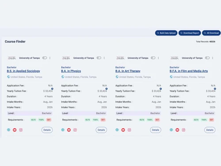Click IELTS tag on Film and Media Arts card
Viewport: 221px width, 166px height.
point(196,120)
